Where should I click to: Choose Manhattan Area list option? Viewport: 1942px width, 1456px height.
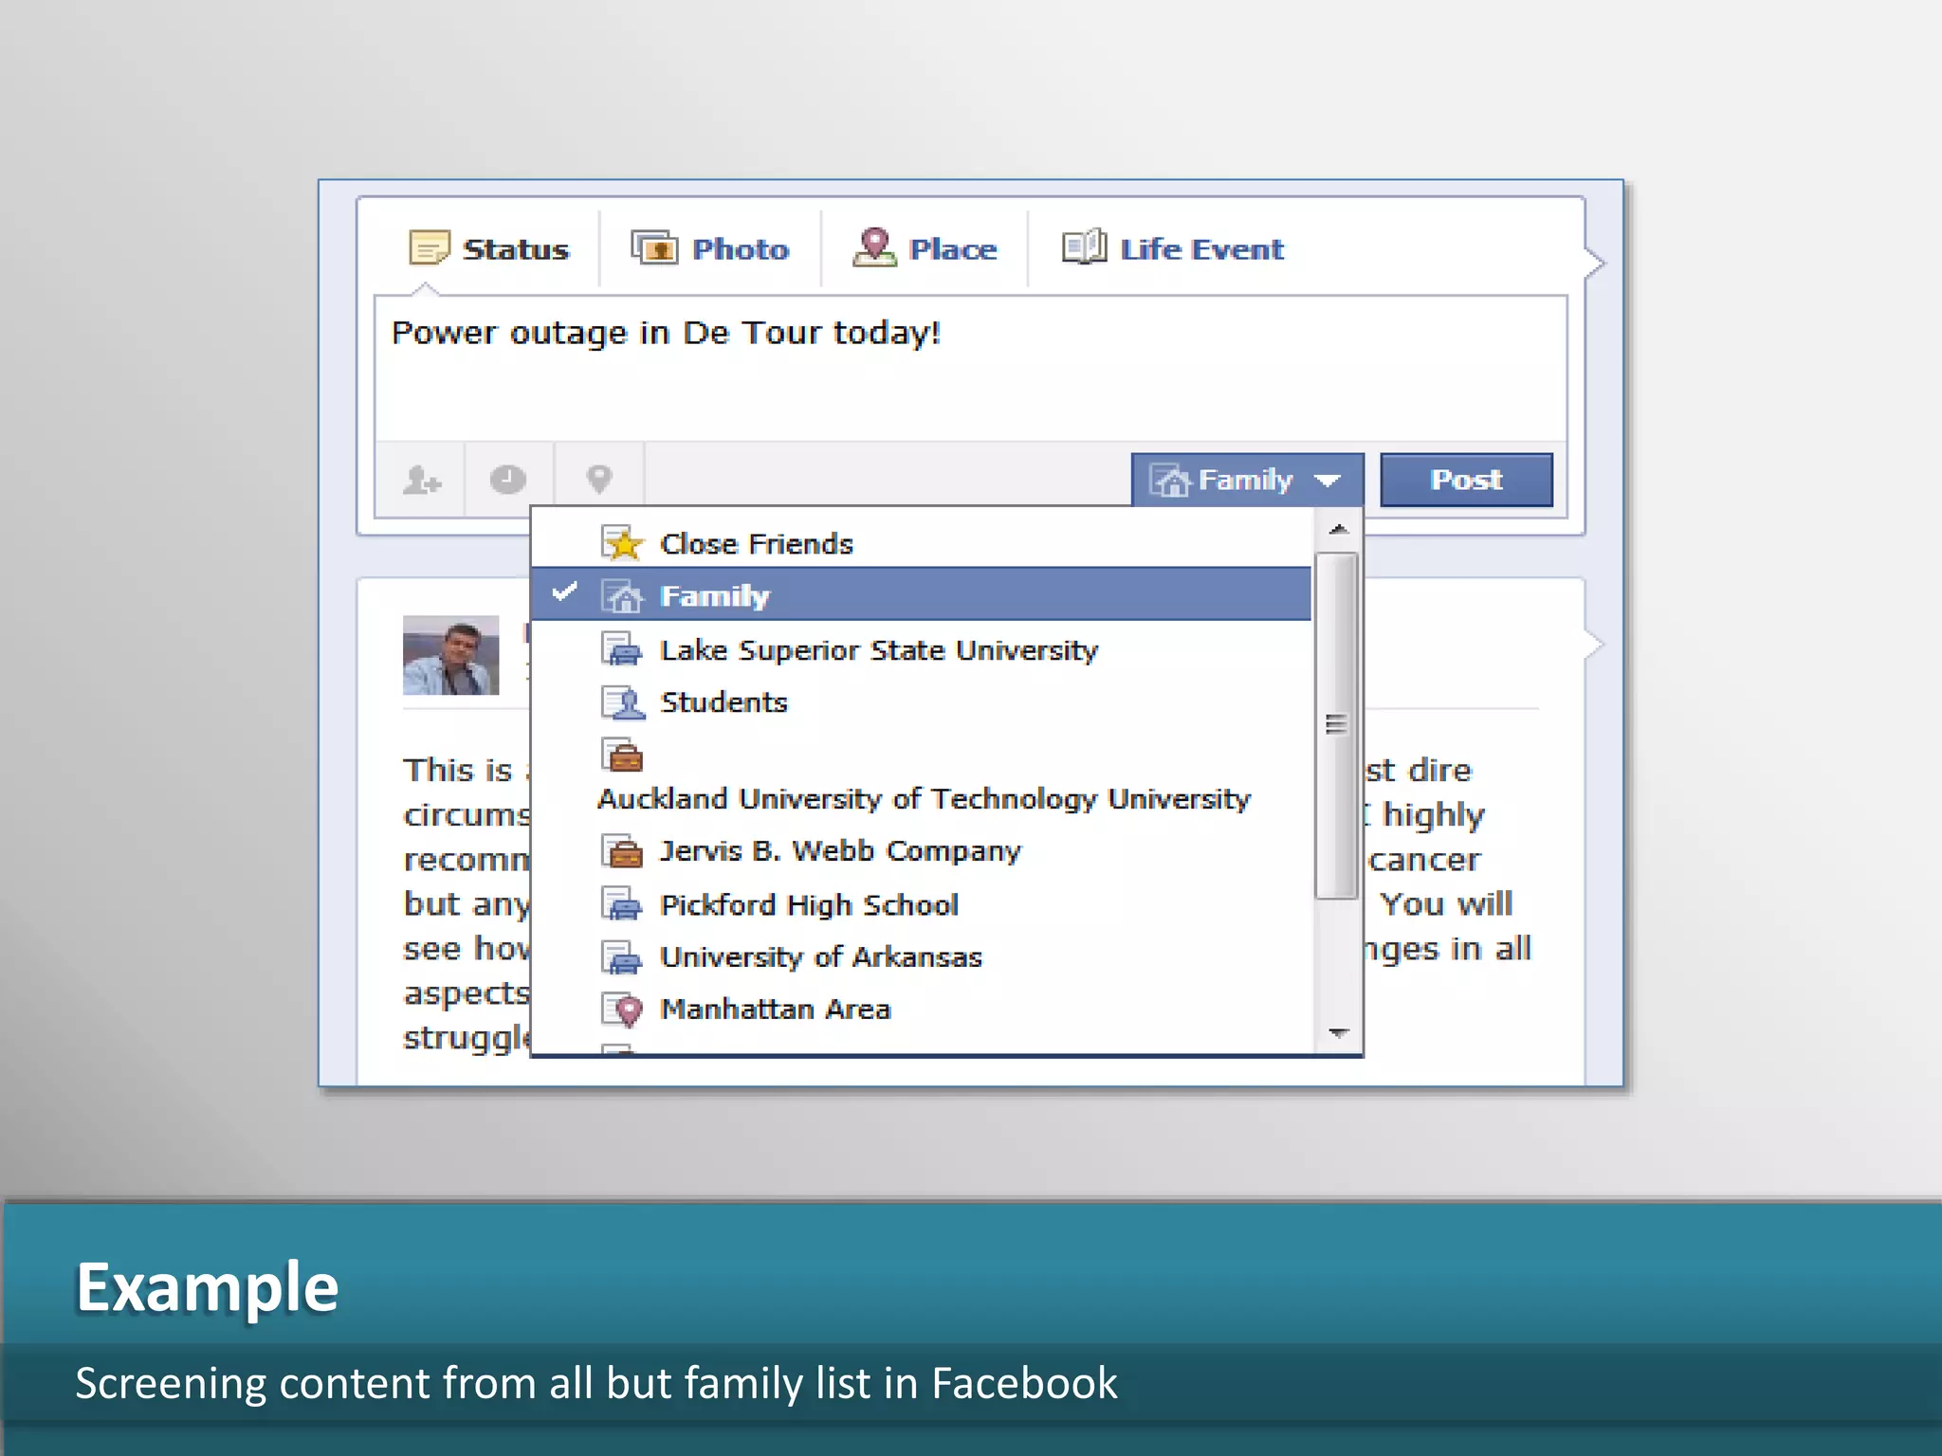(922, 1009)
